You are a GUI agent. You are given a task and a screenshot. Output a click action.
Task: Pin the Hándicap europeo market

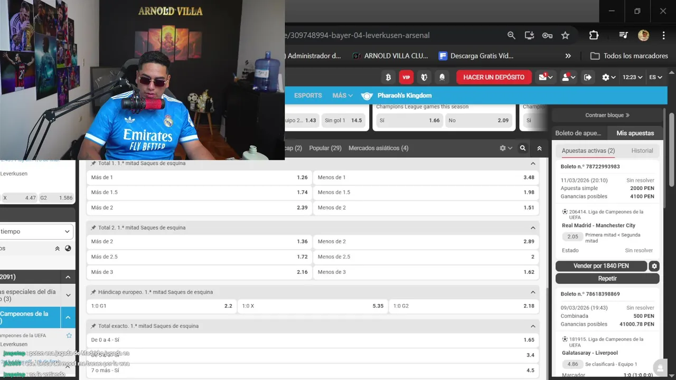click(x=93, y=292)
